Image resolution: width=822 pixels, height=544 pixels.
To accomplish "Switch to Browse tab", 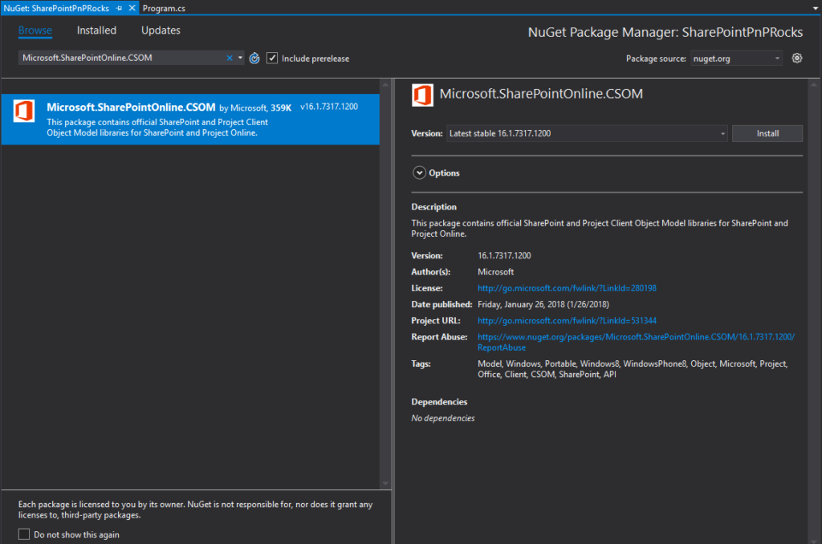I will point(35,30).
